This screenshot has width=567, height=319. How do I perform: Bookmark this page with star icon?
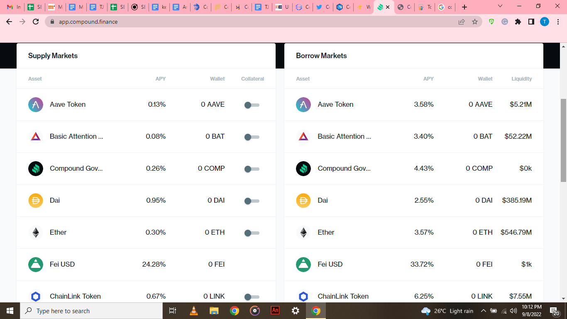475,22
